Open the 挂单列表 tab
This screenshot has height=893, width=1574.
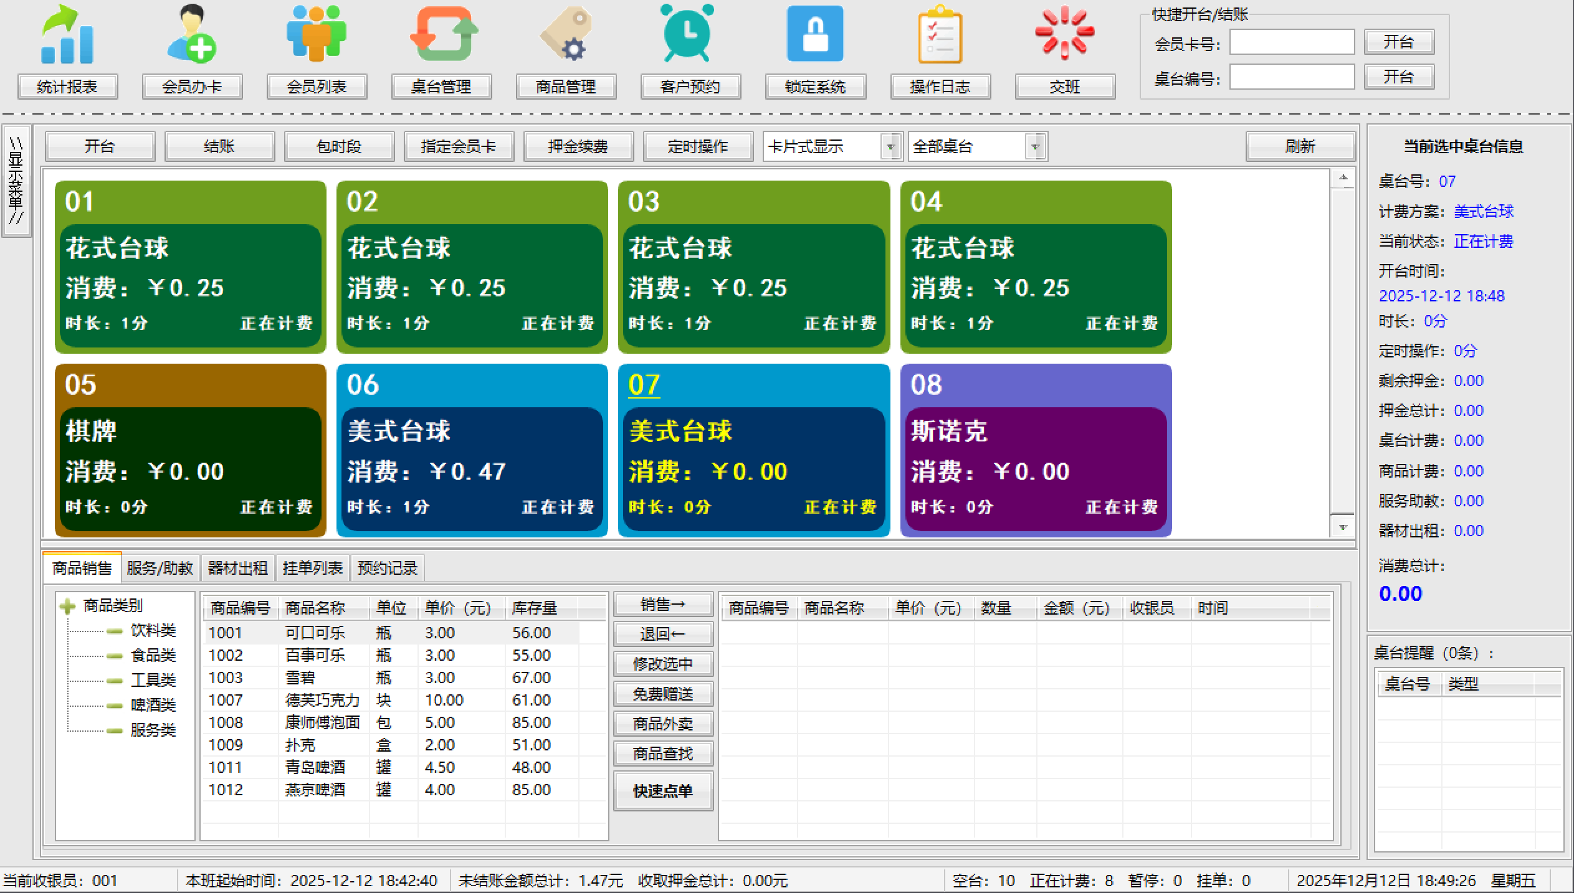(x=312, y=568)
